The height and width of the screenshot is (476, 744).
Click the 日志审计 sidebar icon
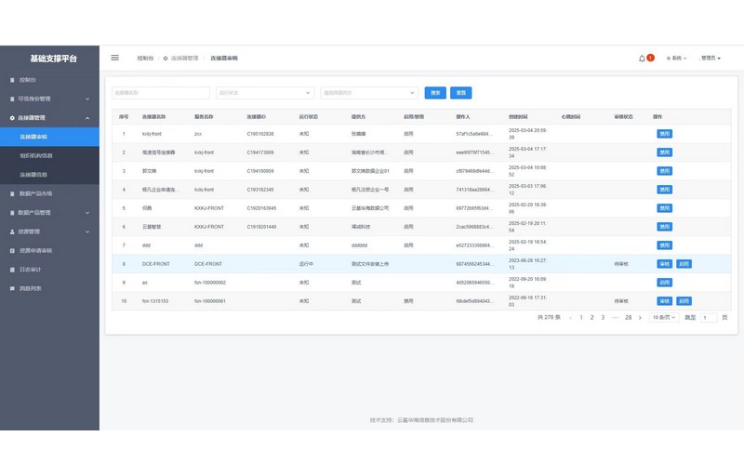12,270
